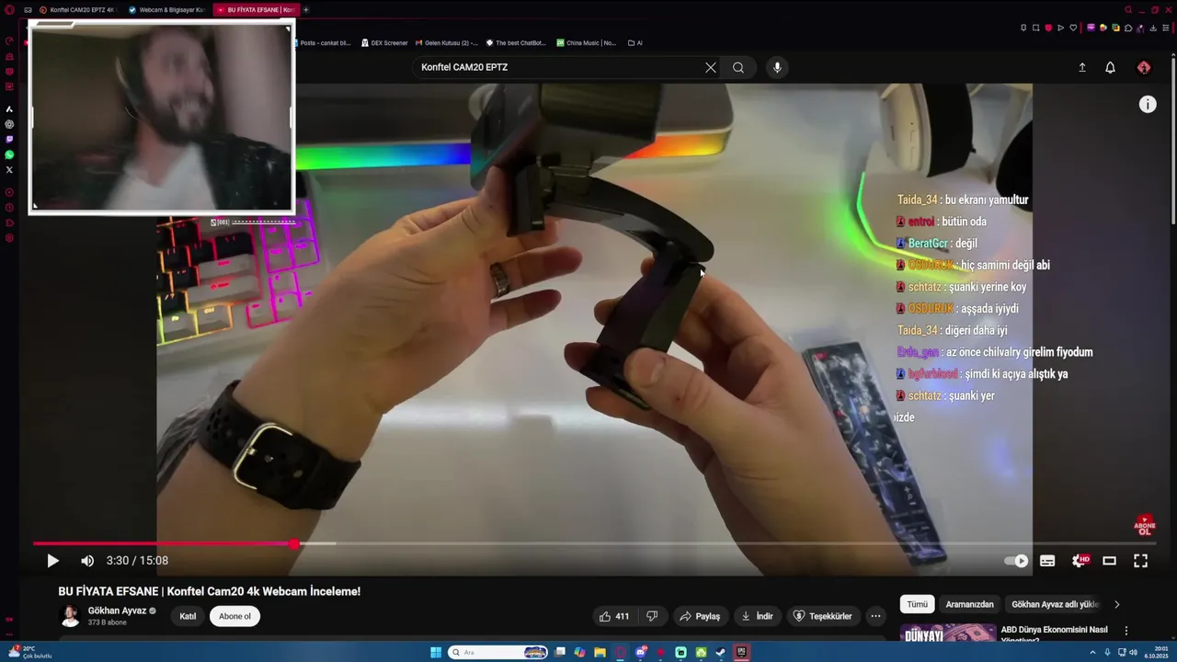Start voice search with microphone

777,67
